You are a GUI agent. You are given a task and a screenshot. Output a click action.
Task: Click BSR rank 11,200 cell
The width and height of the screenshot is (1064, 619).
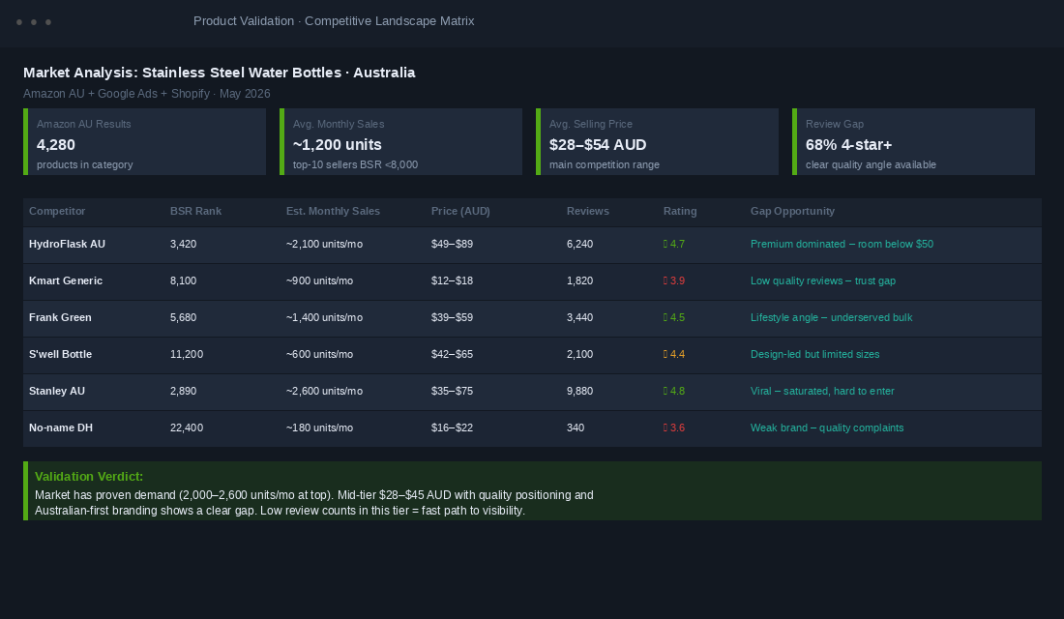[x=187, y=354]
